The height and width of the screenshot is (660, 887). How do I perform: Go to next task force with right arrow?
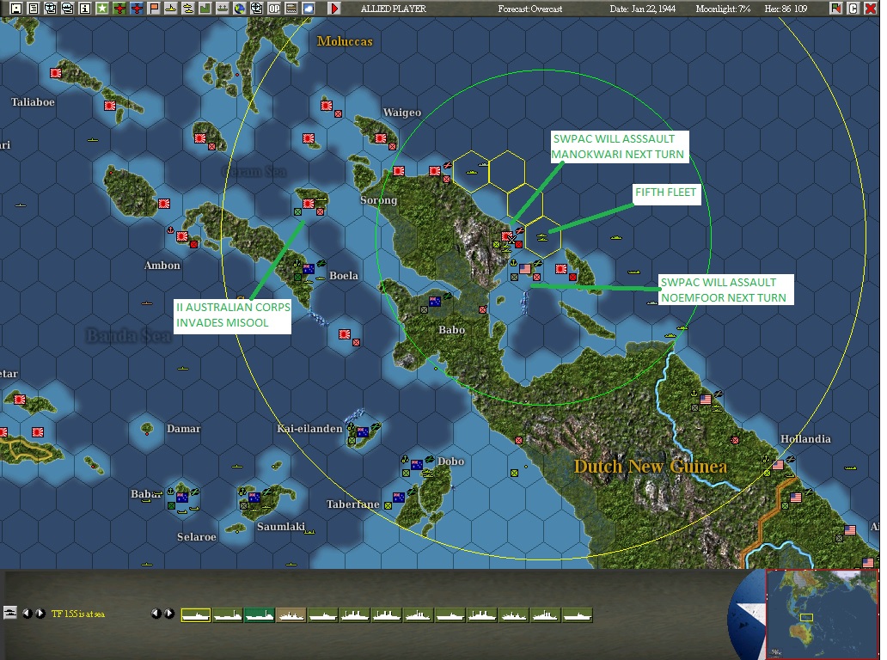(40, 614)
